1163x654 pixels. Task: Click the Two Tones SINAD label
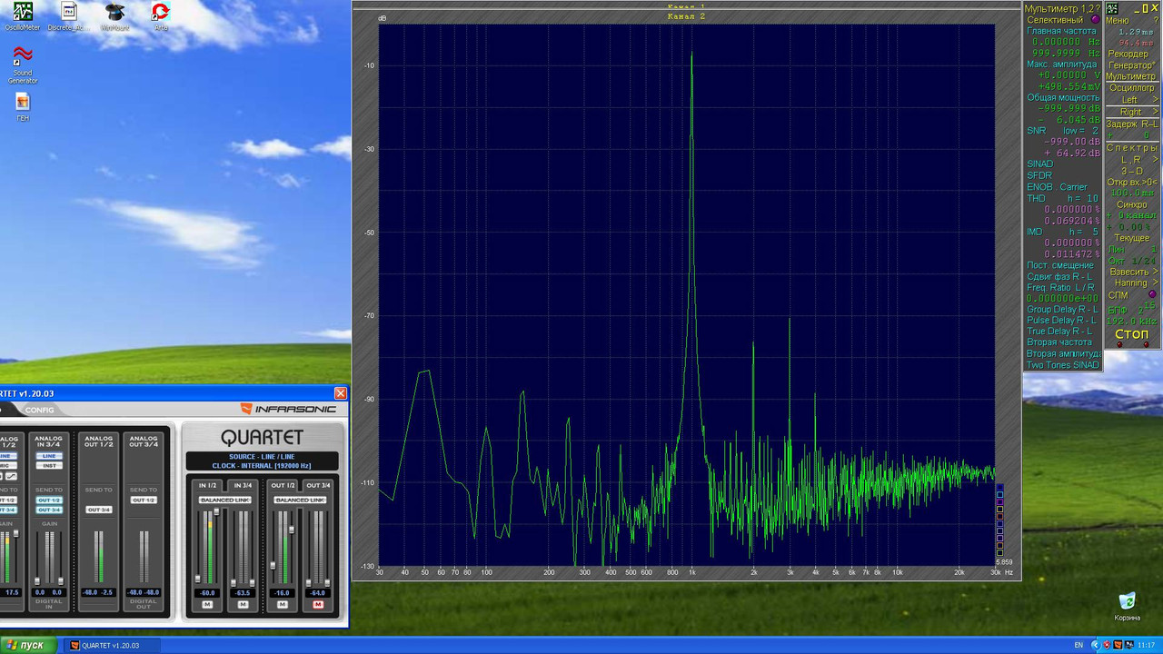coord(1063,365)
